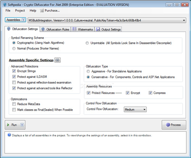Select Aggressive obfuscation type option

click(x=88, y=71)
